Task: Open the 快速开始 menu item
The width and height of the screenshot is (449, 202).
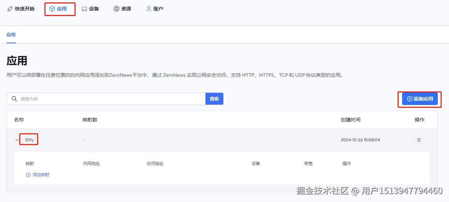Action: [x=21, y=9]
